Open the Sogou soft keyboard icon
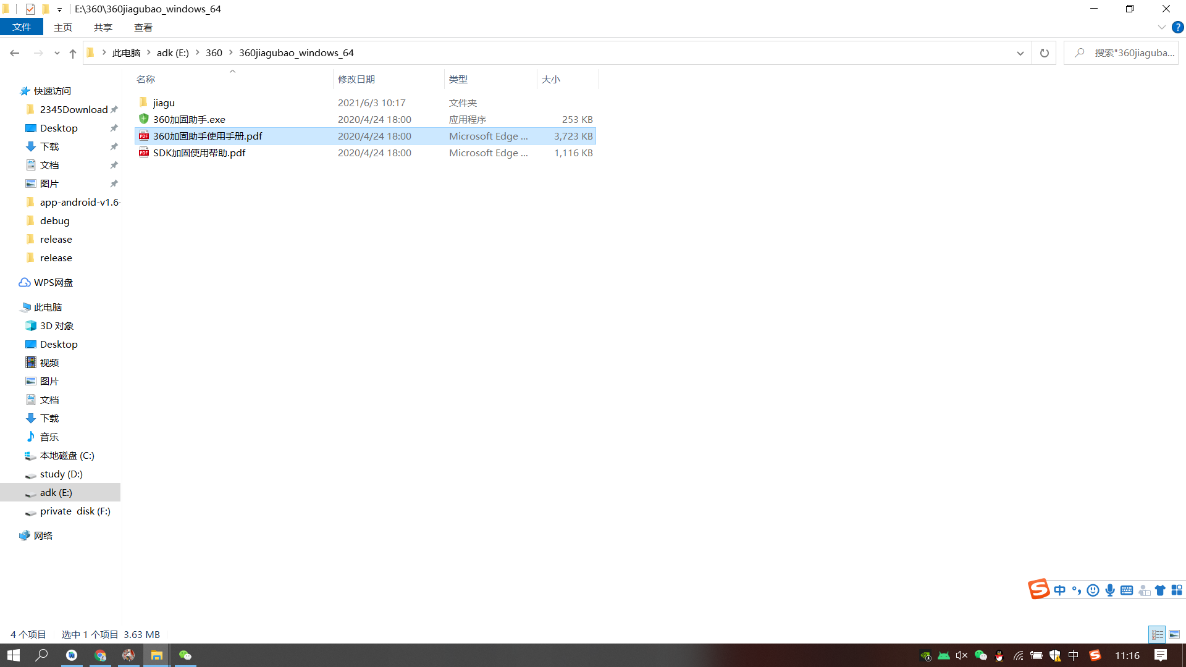Viewport: 1186px width, 667px height. [x=1127, y=590]
